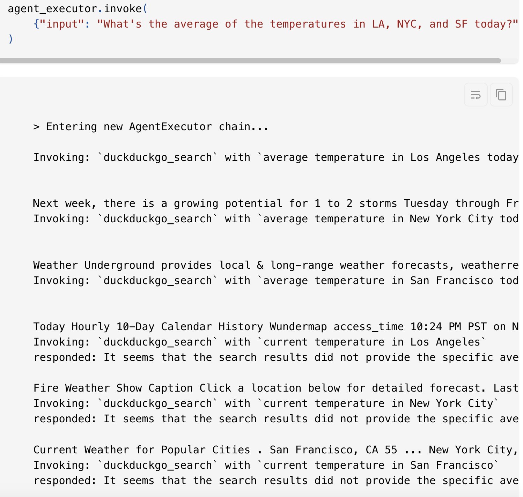Click the "Next week, there is a growing potential" line

[276, 203]
